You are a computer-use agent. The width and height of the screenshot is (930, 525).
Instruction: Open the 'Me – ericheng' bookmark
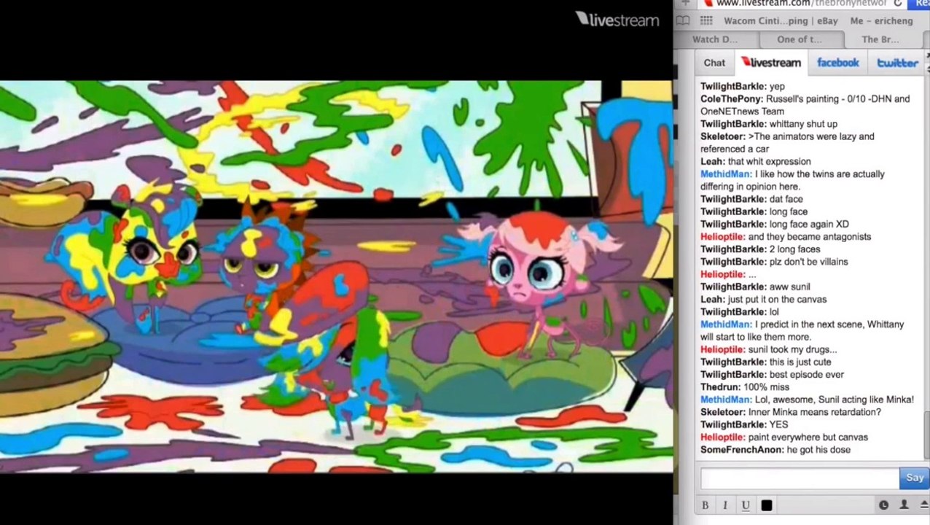pos(881,21)
